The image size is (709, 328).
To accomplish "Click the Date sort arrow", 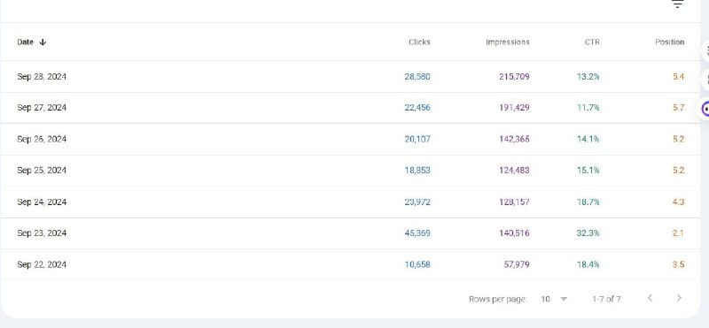I will (x=43, y=42).
